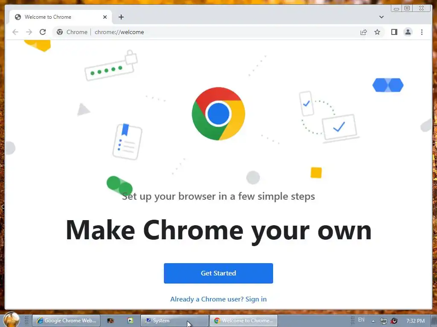
Task: Click the browser back arrow
Action: (15, 32)
